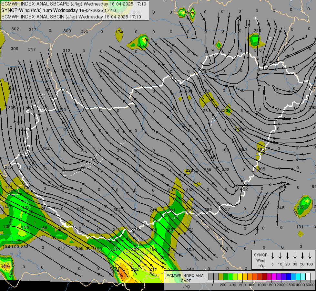The width and height of the screenshot is (316, 291).
Task: Click the SYNOP wind arrow labeled 10
Action: pyautogui.click(x=280, y=256)
